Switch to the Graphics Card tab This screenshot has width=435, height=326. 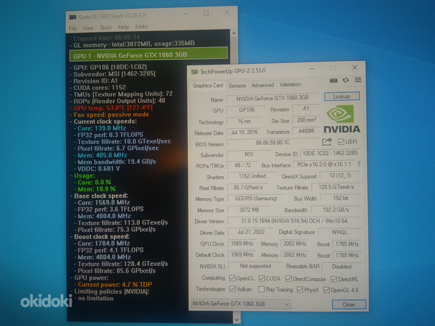tap(208, 85)
